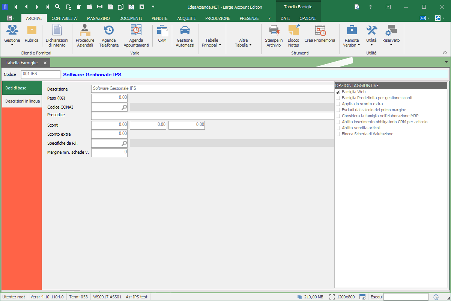Launch the CRM module

coord(162,34)
